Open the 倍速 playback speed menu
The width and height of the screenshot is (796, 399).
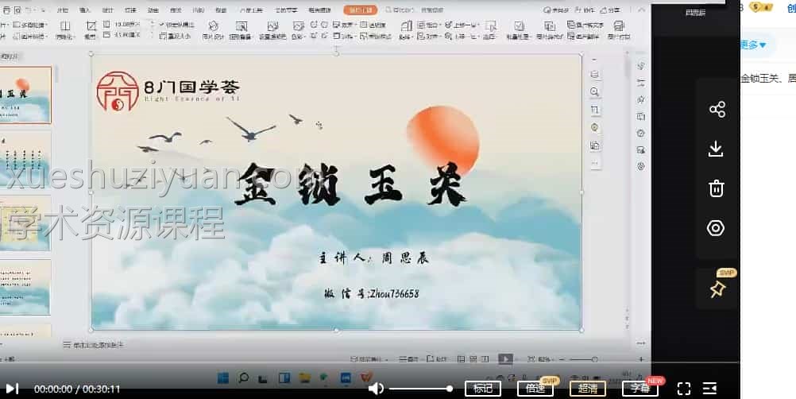(x=535, y=389)
